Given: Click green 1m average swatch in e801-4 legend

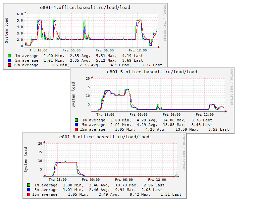Looking at the screenshot, I should click(x=10, y=56).
